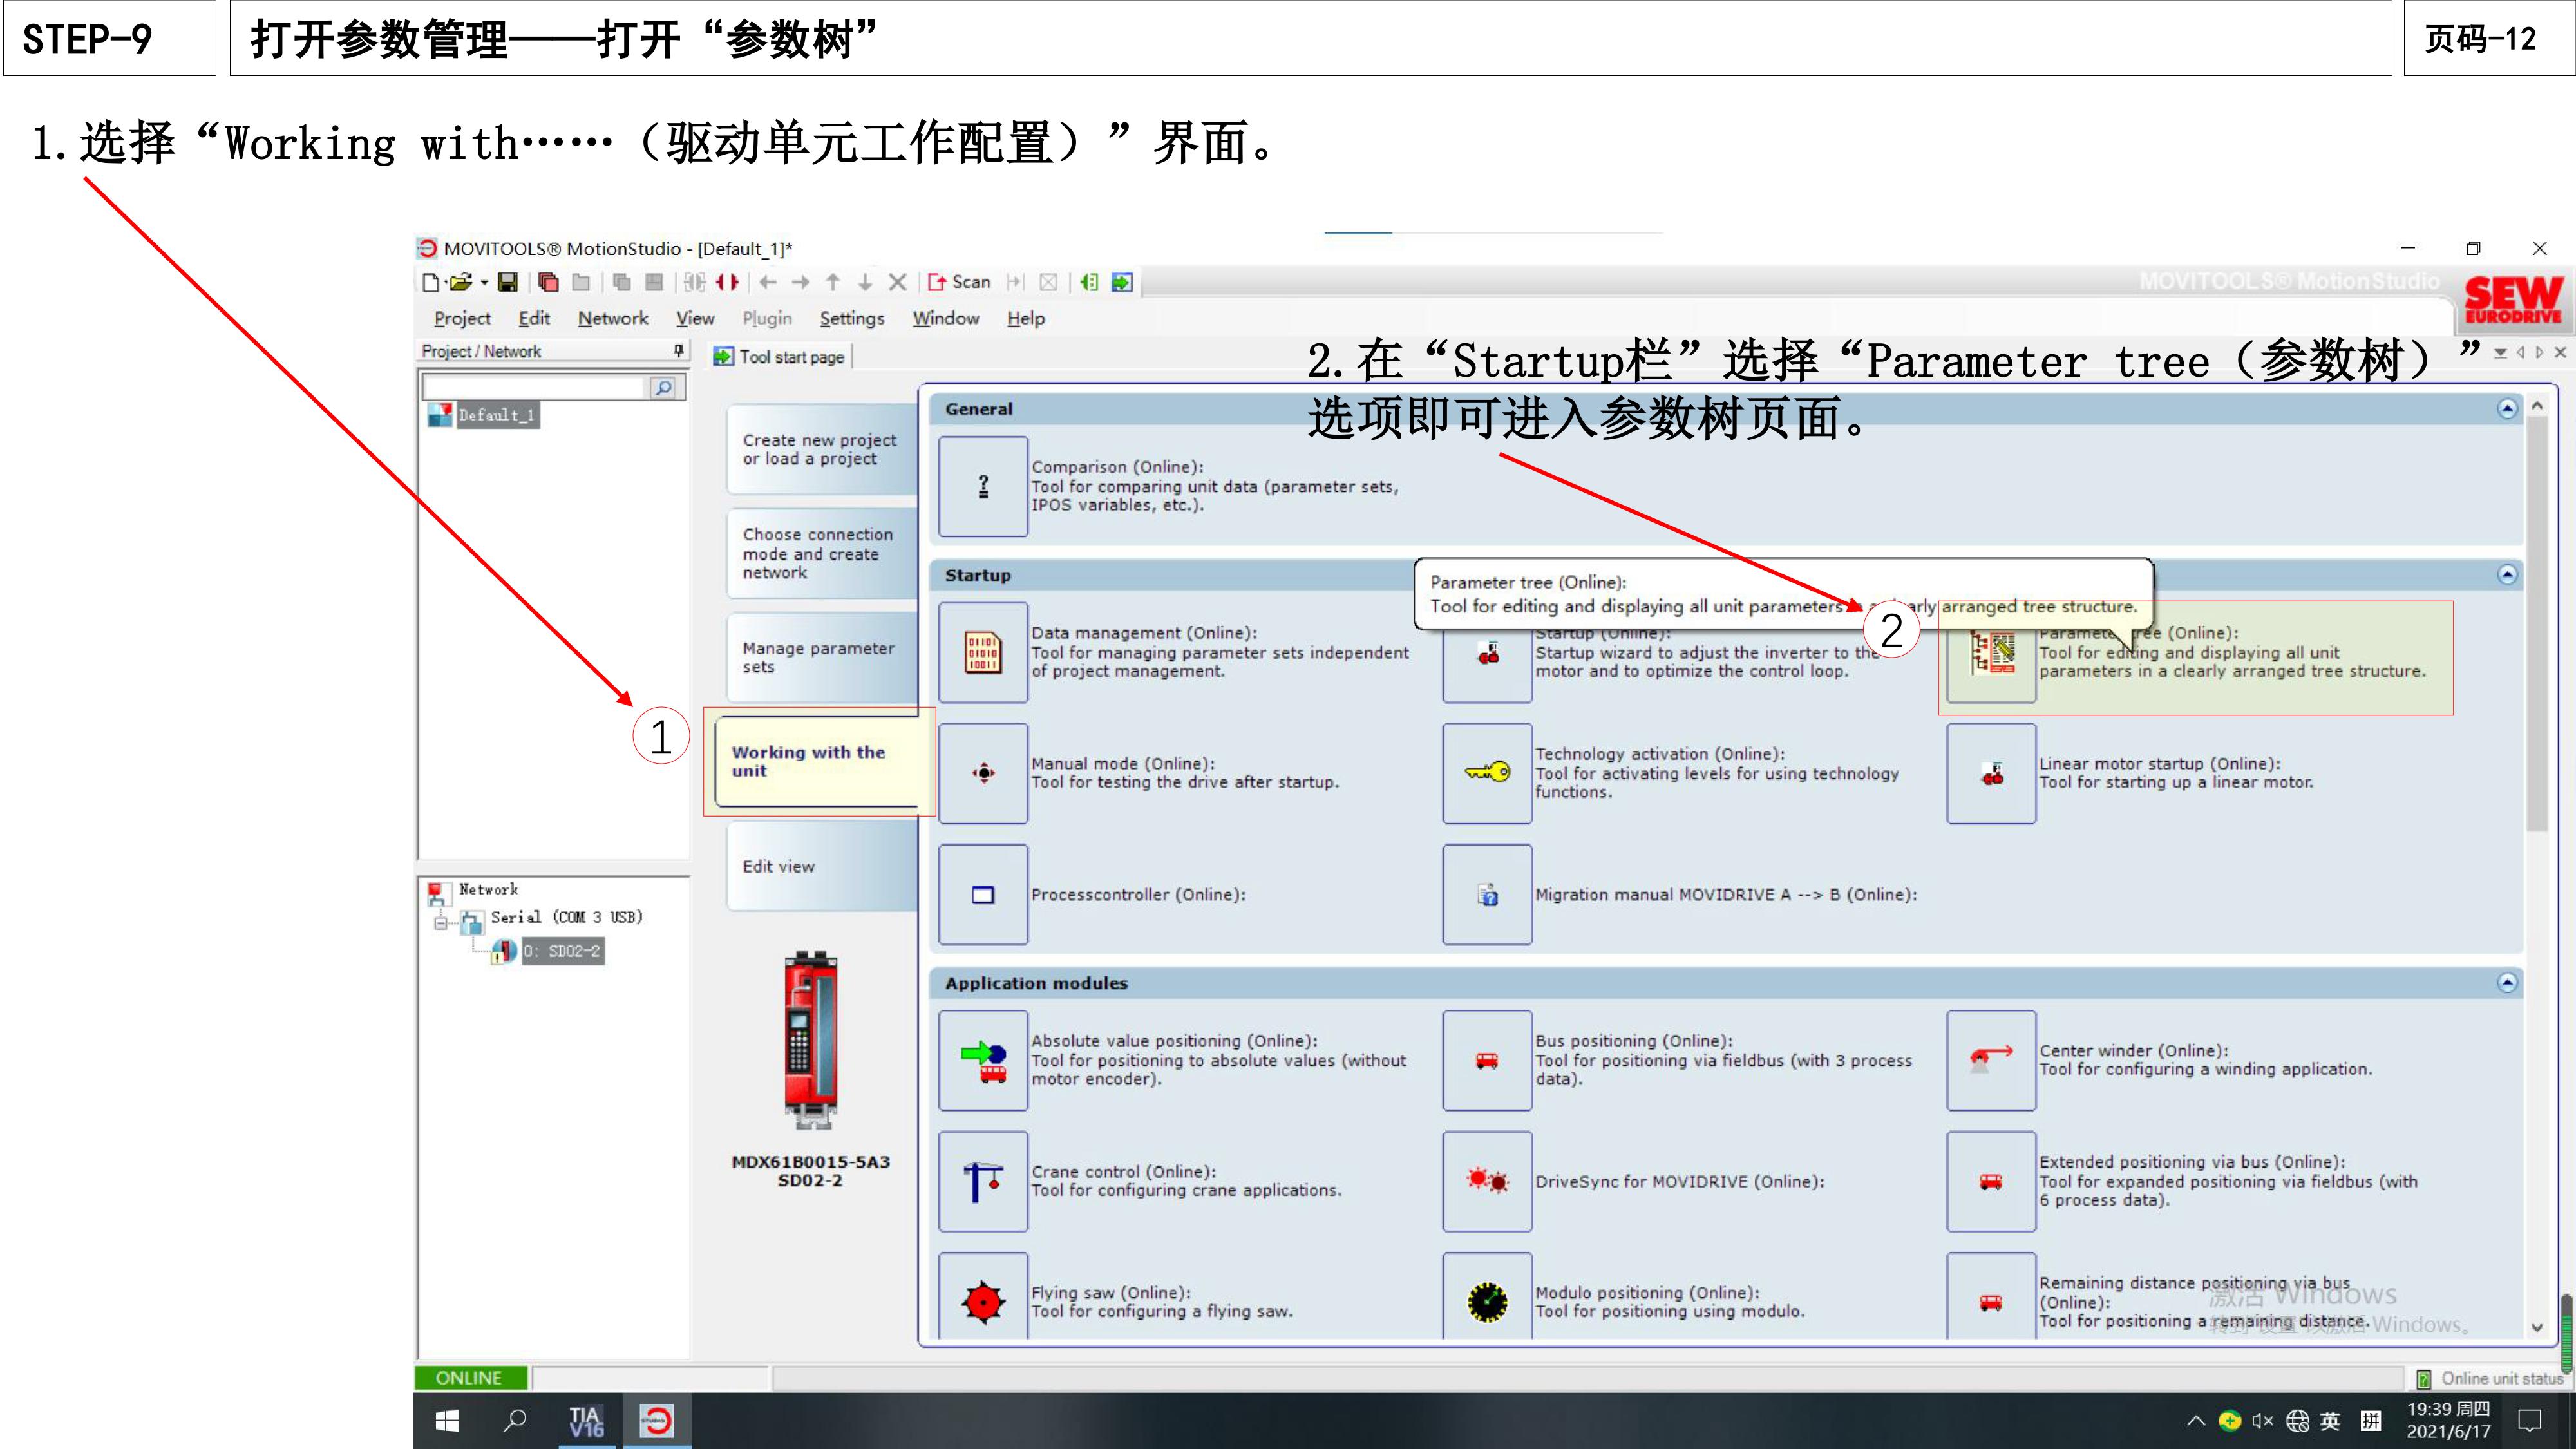2576x1449 pixels.
Task: Select Working with the unit
Action: tap(820, 762)
